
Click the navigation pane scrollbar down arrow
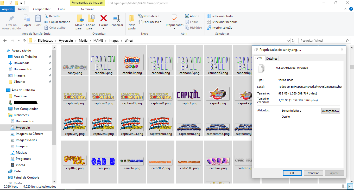click(54, 181)
